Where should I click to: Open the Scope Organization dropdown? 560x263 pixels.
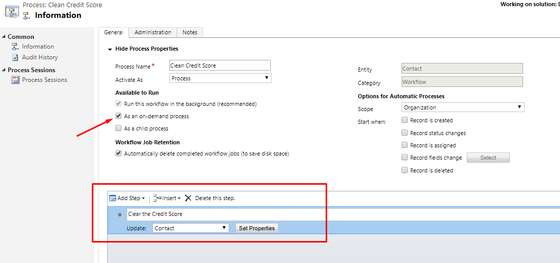463,107
